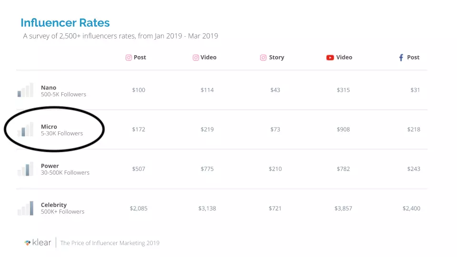Click the Klear logo in footer
457x257 pixels.
[x=38, y=243]
